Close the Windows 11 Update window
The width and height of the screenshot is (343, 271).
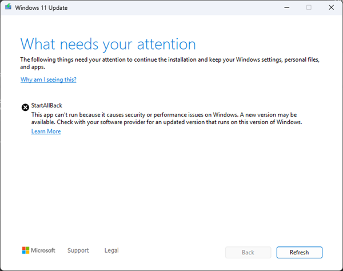click(332, 7)
